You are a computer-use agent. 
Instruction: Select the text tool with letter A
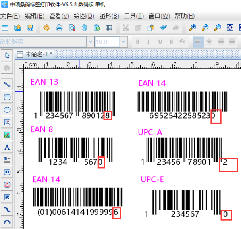[x=7, y=148]
